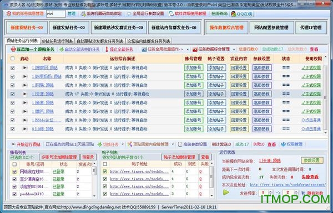
Task: Expand the 任务全局批量操作 dropdown arrow
Action: (x=188, y=49)
